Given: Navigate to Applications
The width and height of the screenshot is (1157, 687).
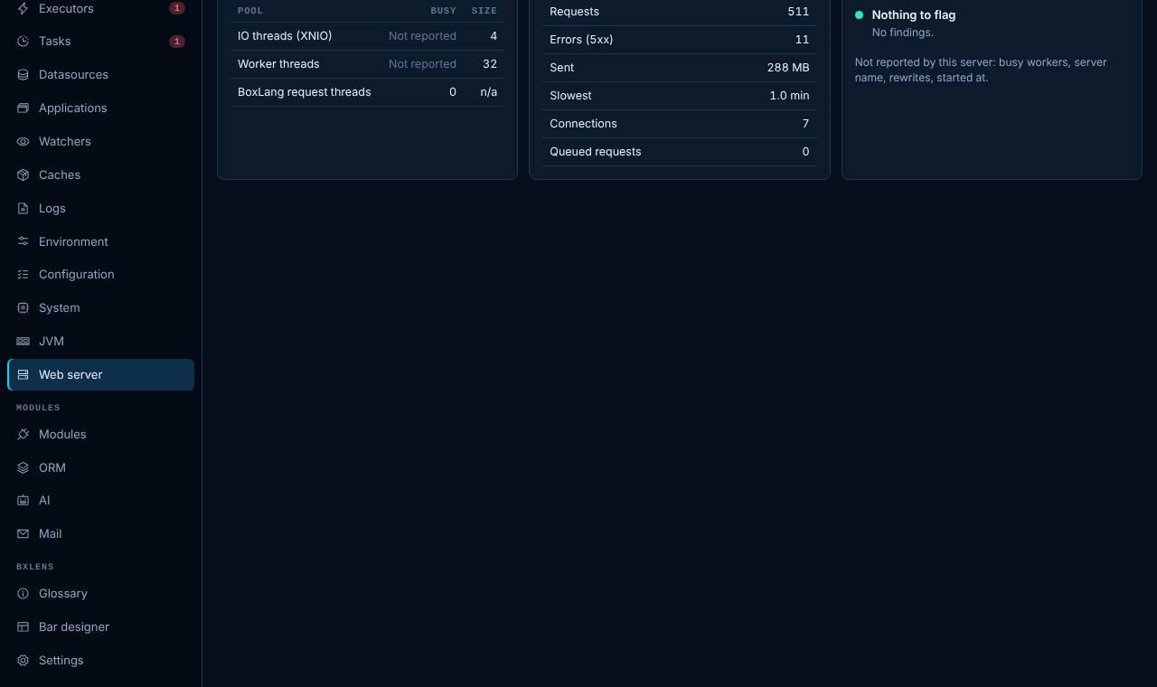Looking at the screenshot, I should 100,108.
